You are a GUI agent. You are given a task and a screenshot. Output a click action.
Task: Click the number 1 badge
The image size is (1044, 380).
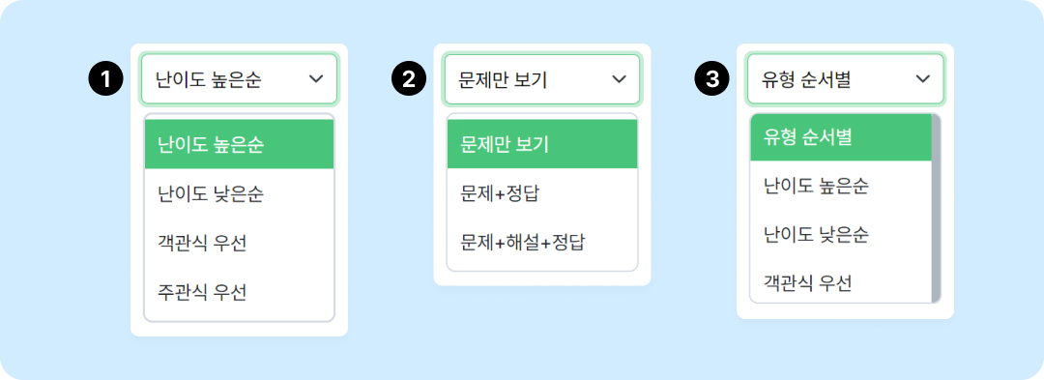click(x=106, y=80)
